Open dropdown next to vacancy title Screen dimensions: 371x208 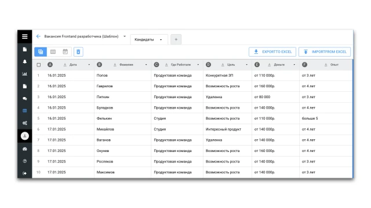click(x=125, y=36)
